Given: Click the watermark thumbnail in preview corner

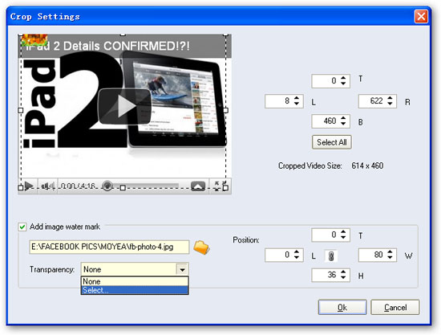Looking at the screenshot, I should tap(34, 40).
